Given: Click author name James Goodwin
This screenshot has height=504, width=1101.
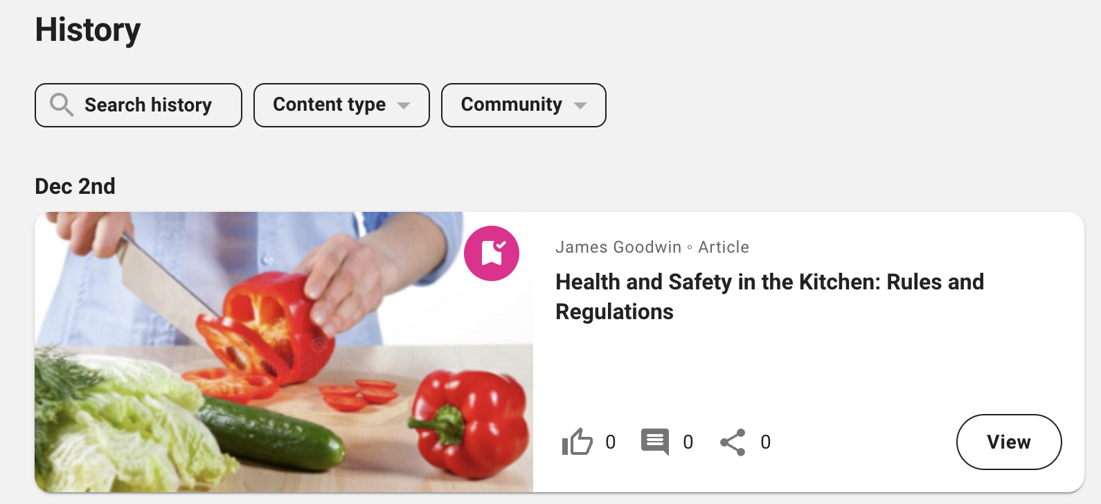Looking at the screenshot, I should pyautogui.click(x=618, y=247).
